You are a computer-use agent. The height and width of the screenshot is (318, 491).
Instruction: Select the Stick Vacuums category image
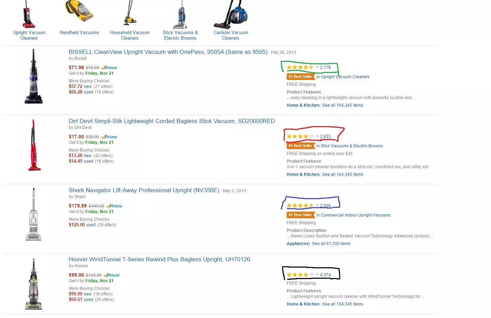[180, 14]
